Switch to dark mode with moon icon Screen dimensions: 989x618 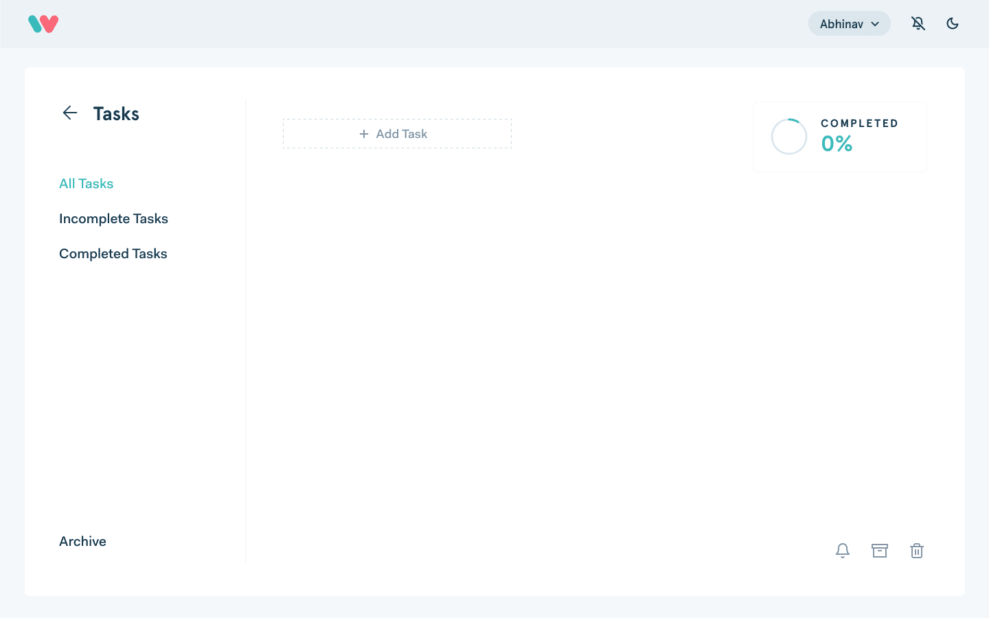(x=953, y=24)
